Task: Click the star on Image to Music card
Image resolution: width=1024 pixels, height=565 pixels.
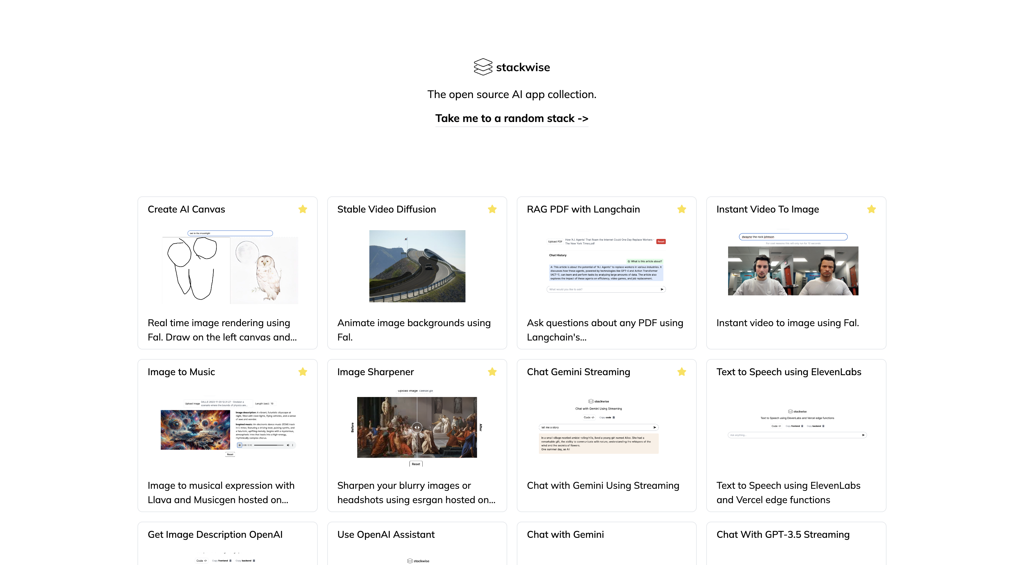Action: [x=302, y=372]
